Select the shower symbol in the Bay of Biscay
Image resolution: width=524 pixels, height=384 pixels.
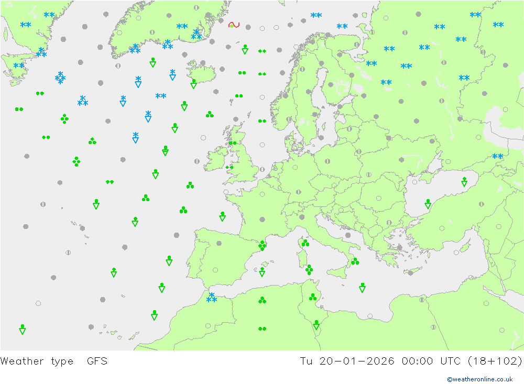pyautogui.click(x=222, y=216)
